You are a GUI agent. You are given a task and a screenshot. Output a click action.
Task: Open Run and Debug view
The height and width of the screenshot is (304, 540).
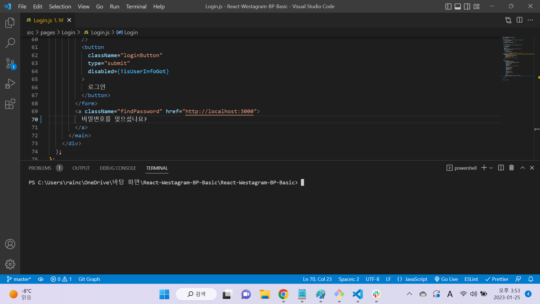pyautogui.click(x=10, y=84)
